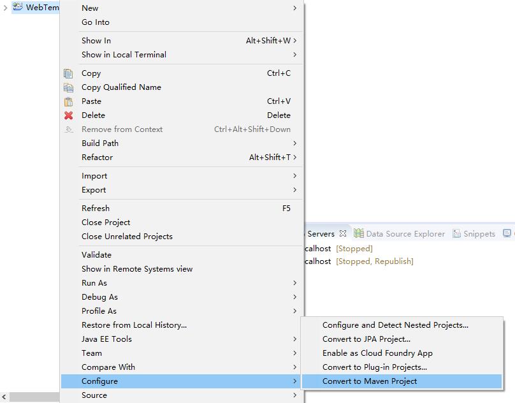The image size is (515, 403).
Task: Choose Show in Remote Systems view
Action: click(182, 269)
